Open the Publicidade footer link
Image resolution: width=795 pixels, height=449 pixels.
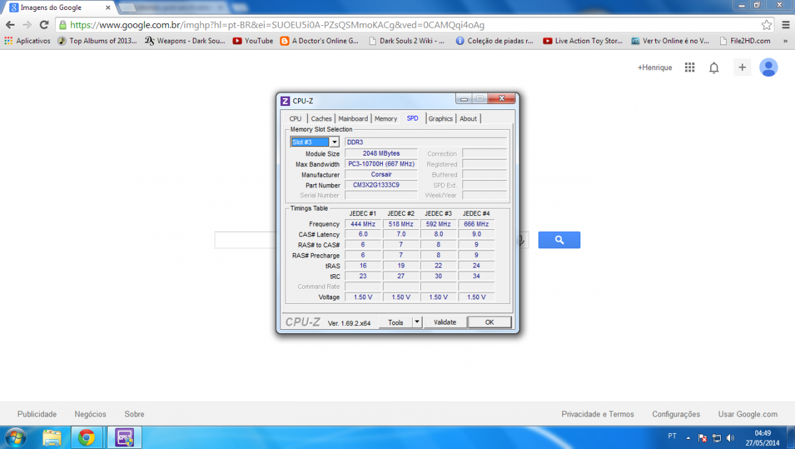pos(37,415)
